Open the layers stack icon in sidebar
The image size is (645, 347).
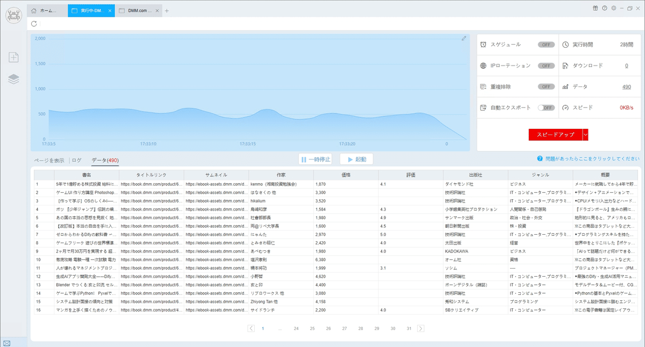13,79
